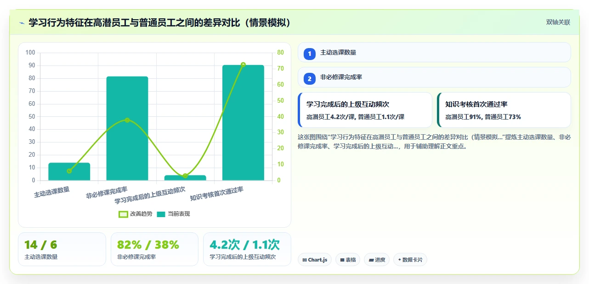The image size is (589, 284).
Task: Click the chart title 学习行为特征在高潜员工与普通员工之间的差异对比
Action: click(159, 22)
